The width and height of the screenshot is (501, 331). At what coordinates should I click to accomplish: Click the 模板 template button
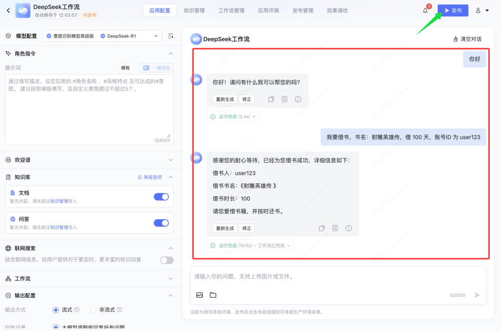point(126,68)
